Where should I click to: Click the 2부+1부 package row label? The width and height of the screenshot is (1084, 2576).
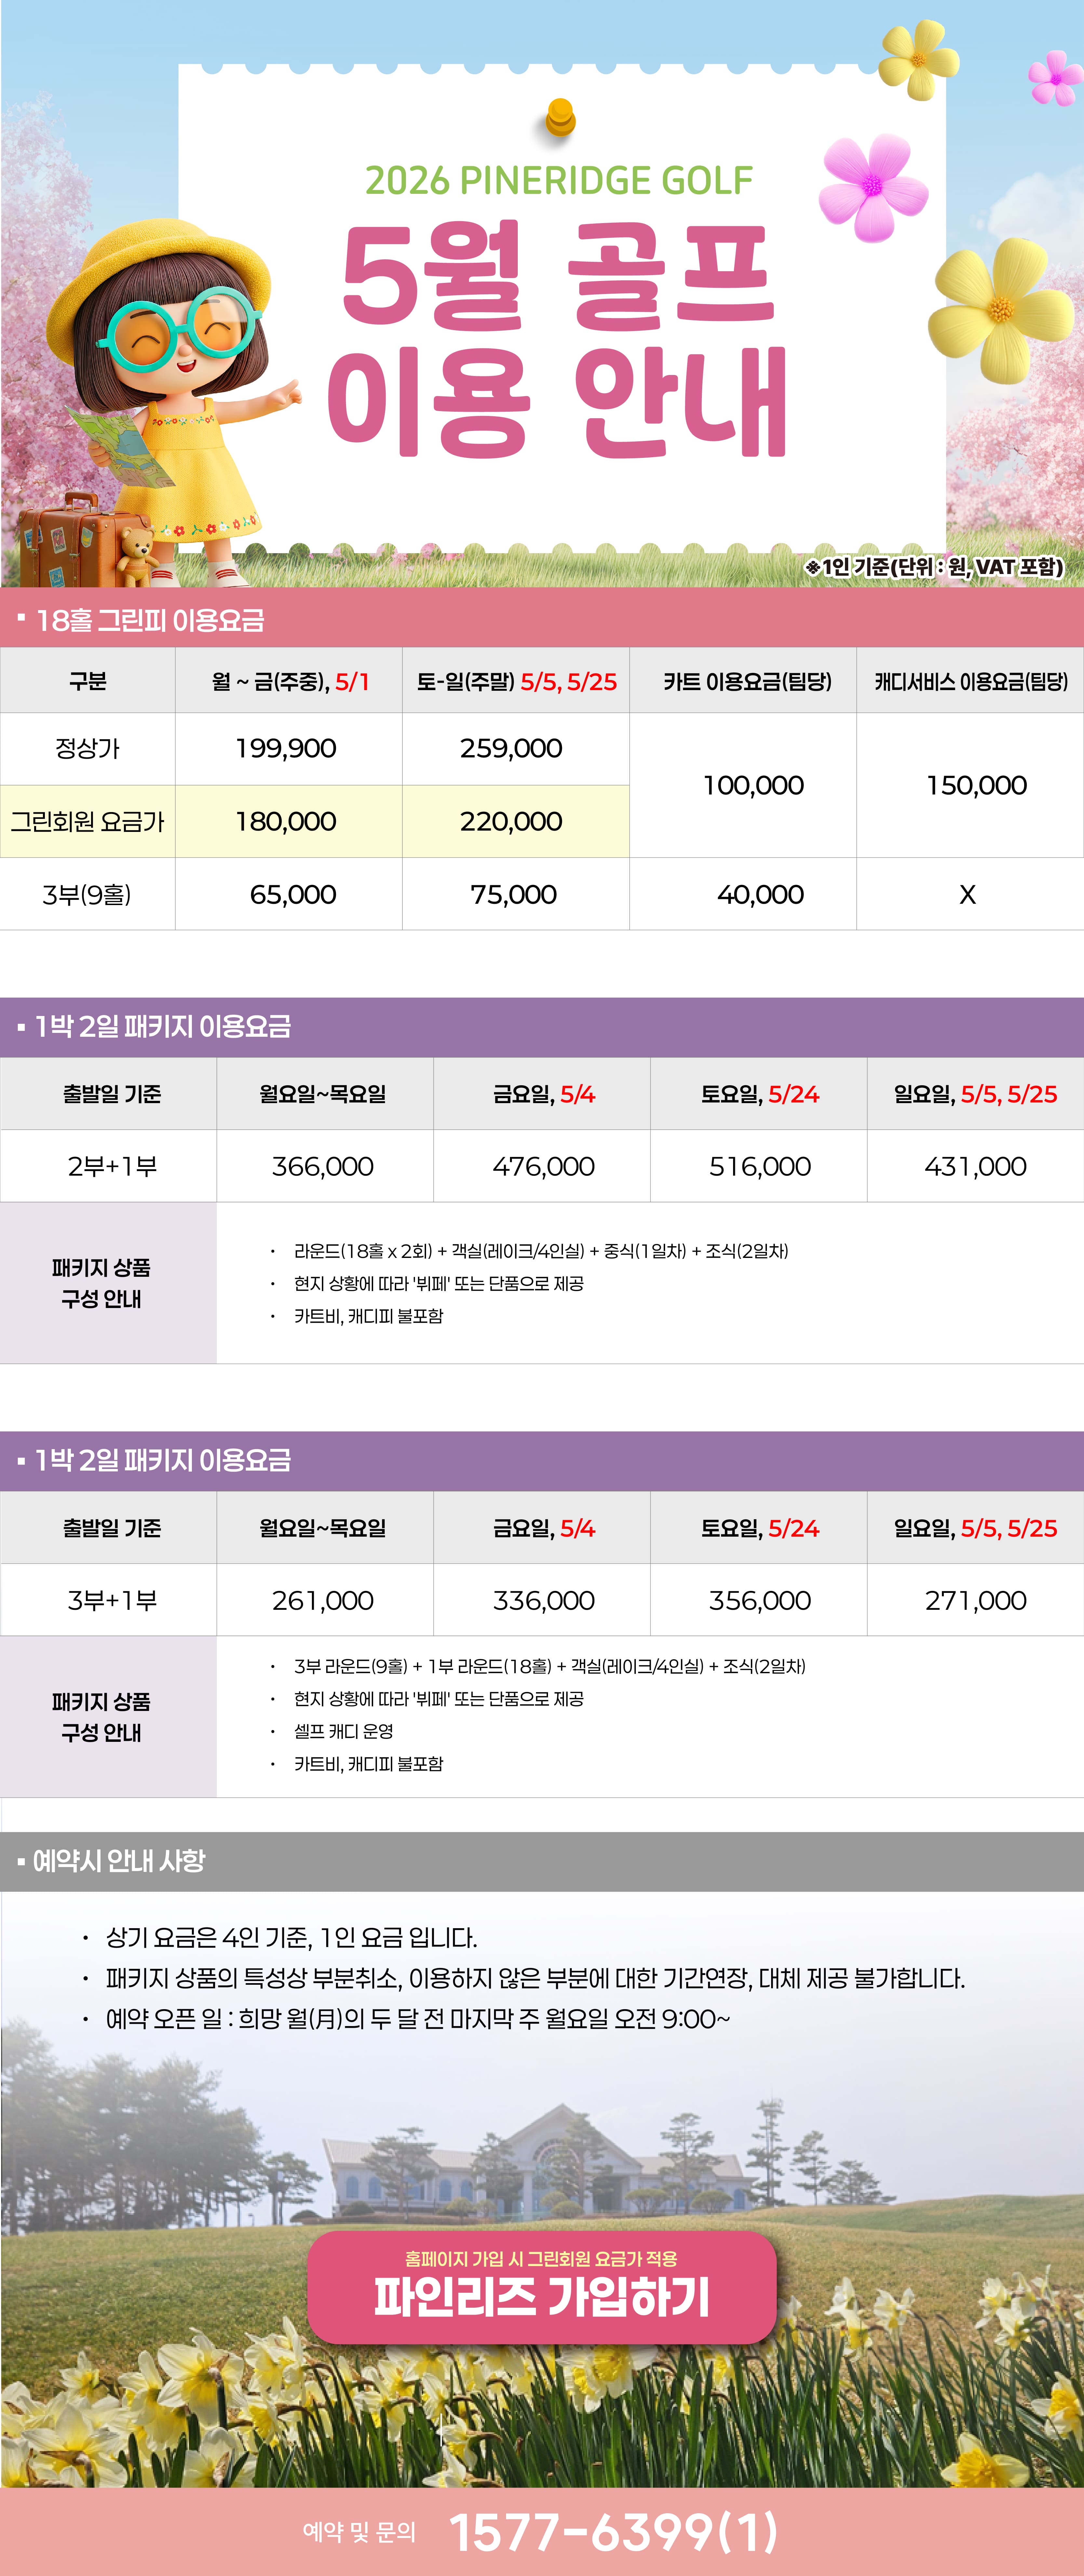(x=112, y=1166)
